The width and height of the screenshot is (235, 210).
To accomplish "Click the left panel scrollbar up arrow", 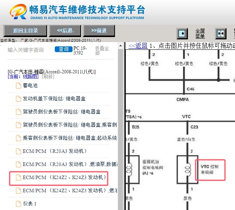I will [x=120, y=46].
